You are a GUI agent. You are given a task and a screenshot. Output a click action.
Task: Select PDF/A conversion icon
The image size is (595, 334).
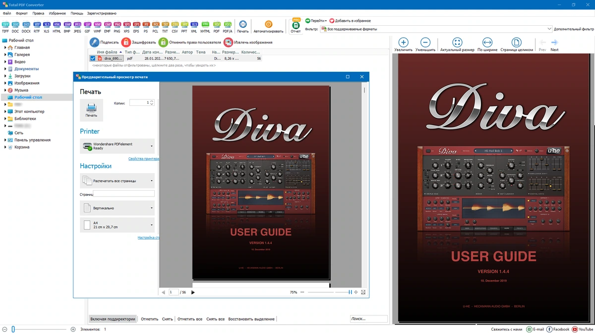coord(228,27)
